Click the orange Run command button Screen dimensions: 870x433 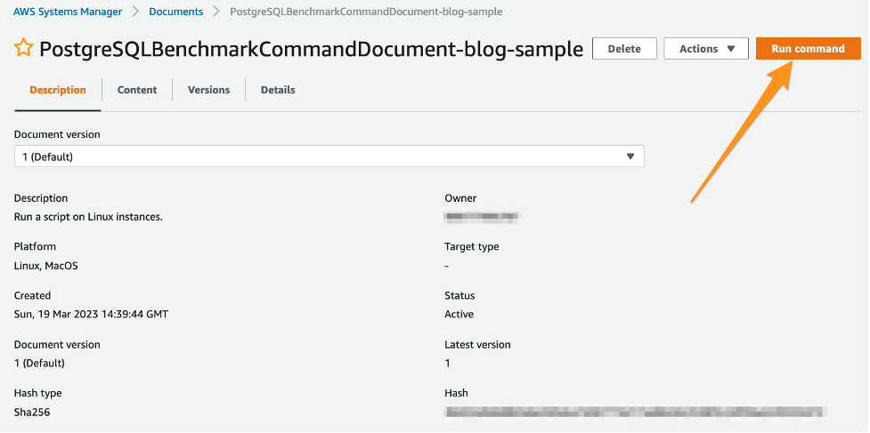tap(808, 49)
